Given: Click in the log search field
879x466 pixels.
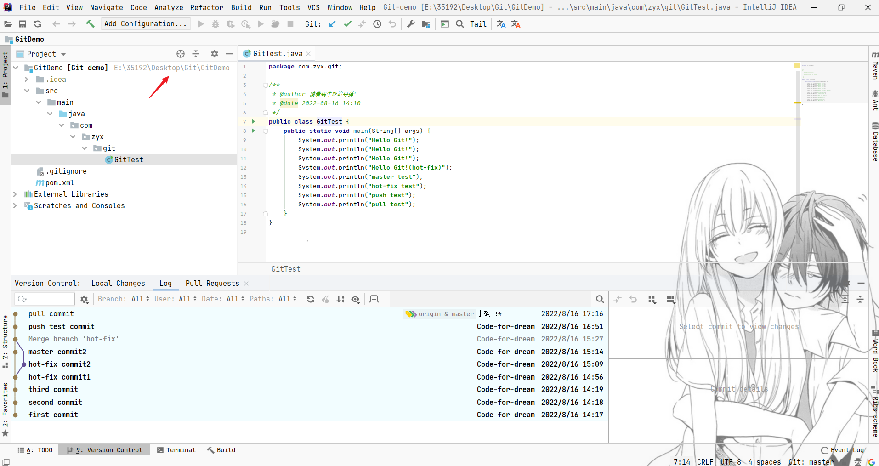Looking at the screenshot, I should click(x=45, y=299).
